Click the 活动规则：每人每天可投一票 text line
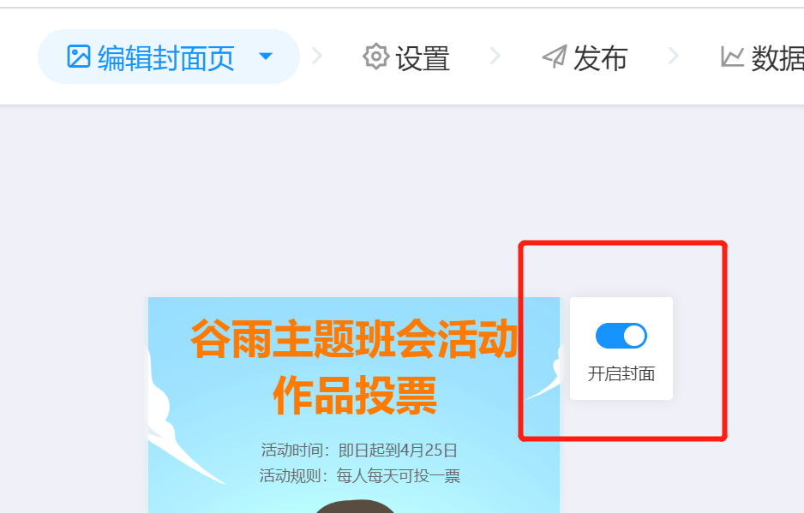Screen dimensions: 804x513 point(359,475)
